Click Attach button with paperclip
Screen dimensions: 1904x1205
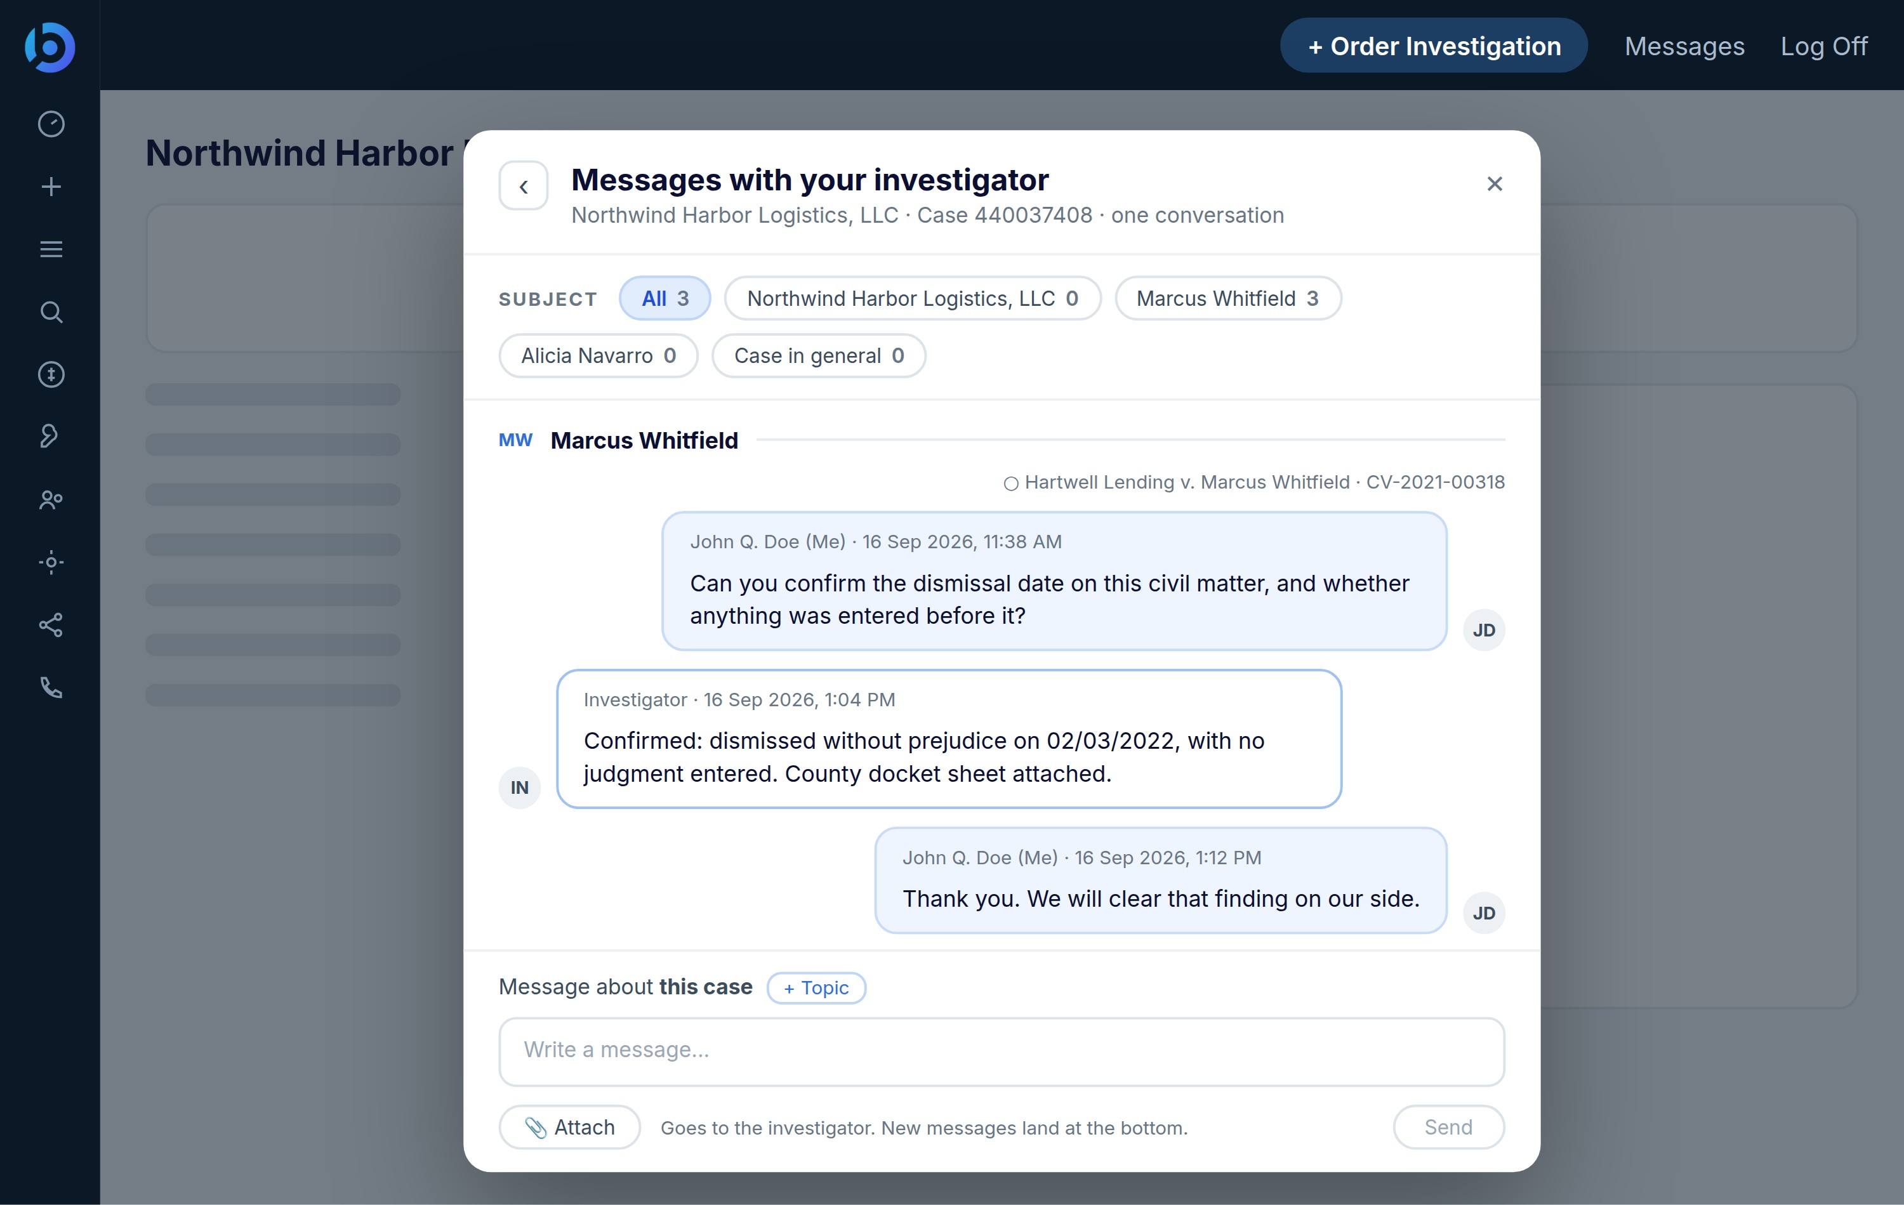click(x=569, y=1128)
